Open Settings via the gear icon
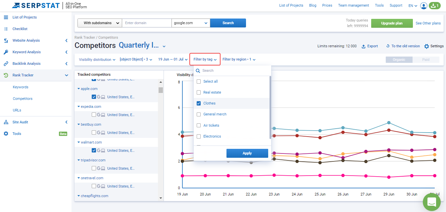This screenshot has height=212, width=446. point(426,46)
